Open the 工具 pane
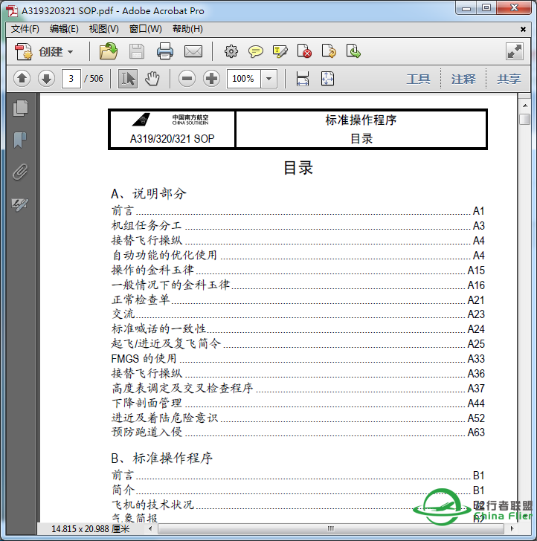 click(418, 79)
